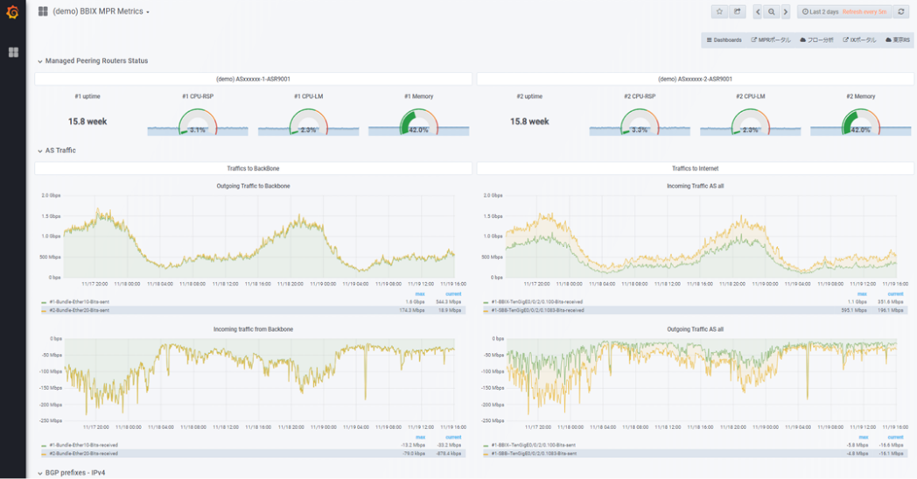
Task: Open the MPRポータル external link
Action: click(771, 39)
